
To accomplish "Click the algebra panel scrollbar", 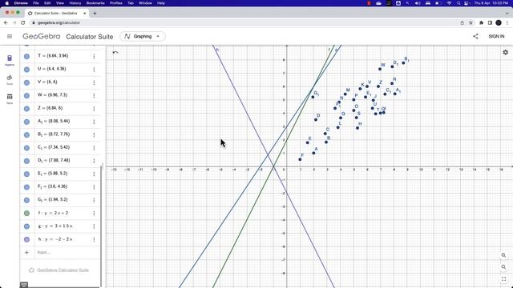I will coord(102,226).
